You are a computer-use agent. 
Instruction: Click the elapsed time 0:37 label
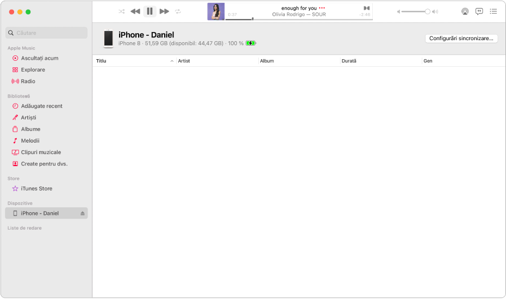pos(233,15)
